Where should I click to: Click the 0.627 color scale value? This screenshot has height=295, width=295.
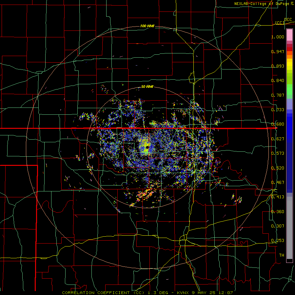coord(278,139)
